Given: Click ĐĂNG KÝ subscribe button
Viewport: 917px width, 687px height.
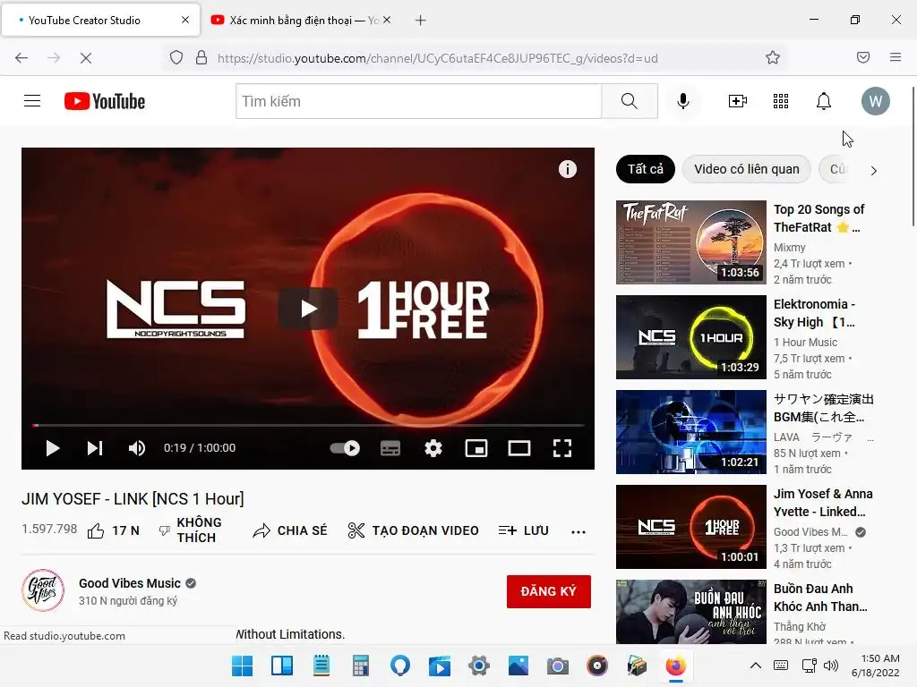Looking at the screenshot, I should [x=549, y=591].
